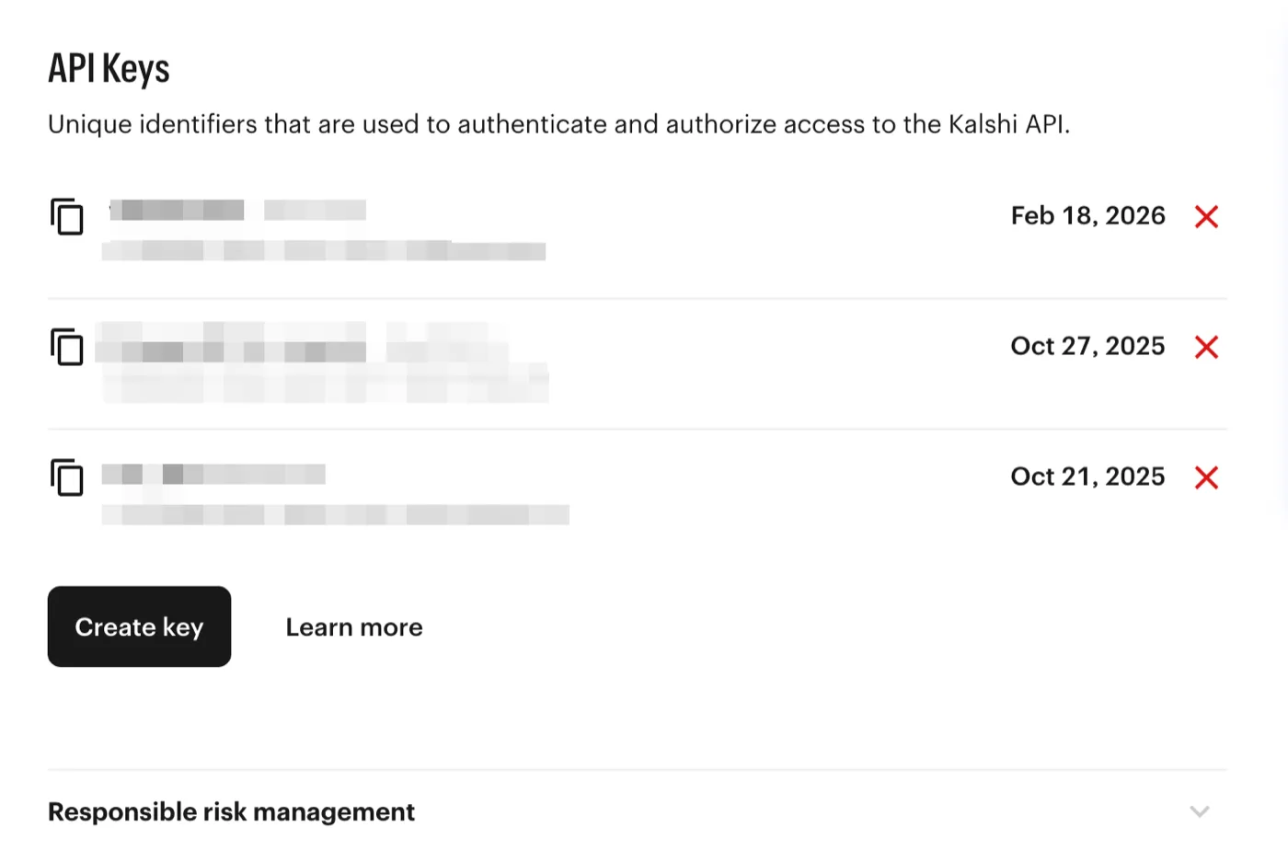
Task: Copy the API key created Oct 27, 2025
Action: coord(67,347)
